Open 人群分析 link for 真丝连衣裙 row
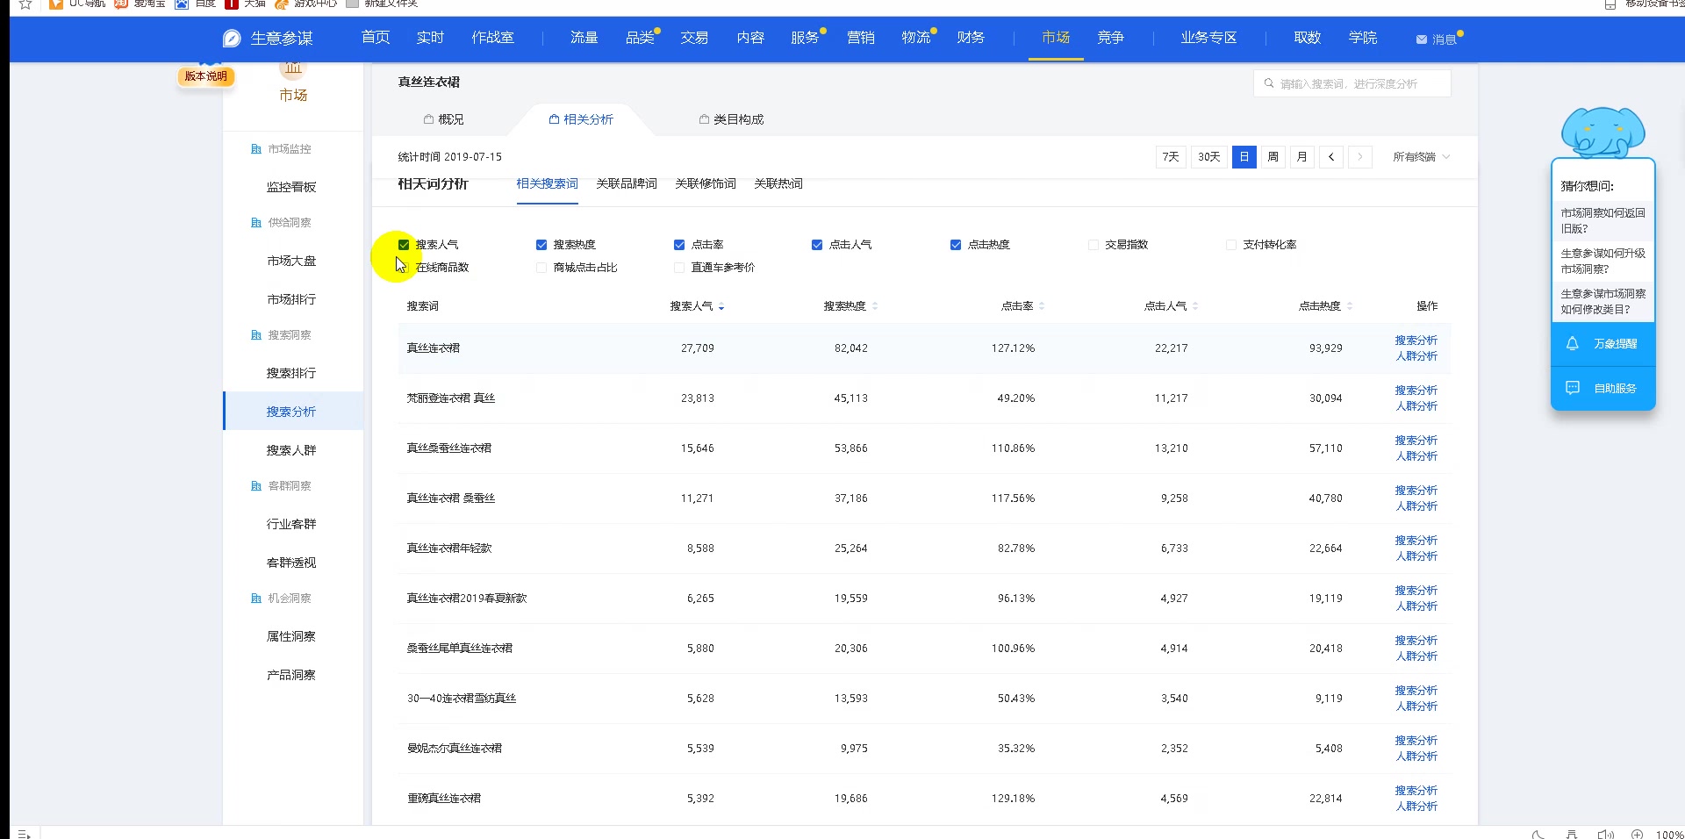This screenshot has width=1685, height=839. (1416, 355)
